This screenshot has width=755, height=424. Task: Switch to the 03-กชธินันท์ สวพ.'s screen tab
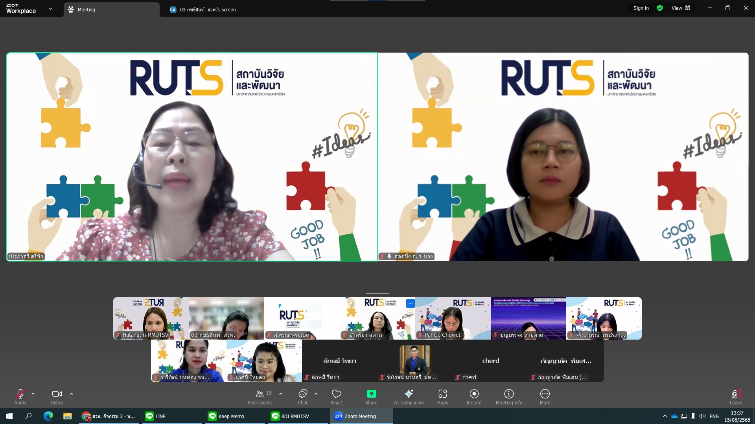click(203, 9)
